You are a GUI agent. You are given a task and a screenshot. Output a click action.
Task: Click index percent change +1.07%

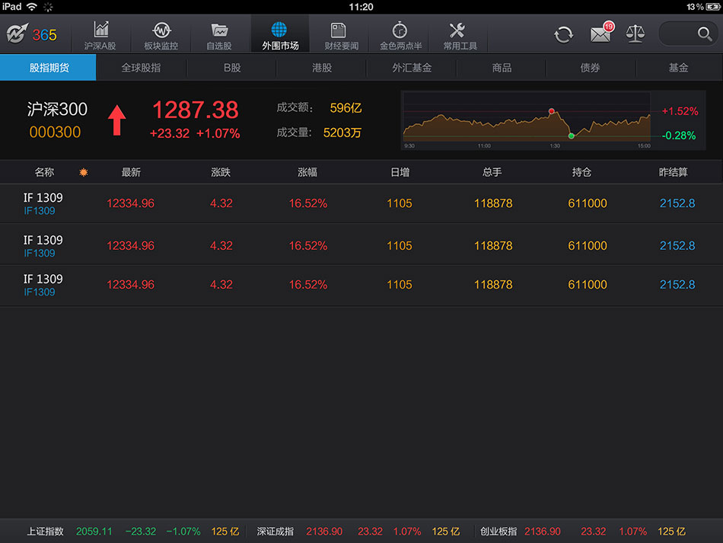tap(218, 133)
